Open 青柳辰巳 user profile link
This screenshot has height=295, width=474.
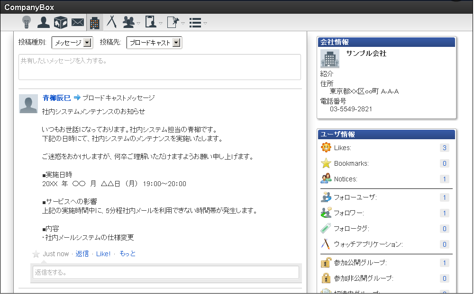pyautogui.click(x=56, y=98)
